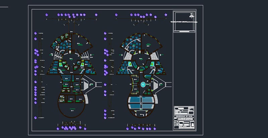Viewport: 268px width, 138px height.
Task: Click the UNIVERSIDAD DE LEON title block text
Action: point(184,116)
